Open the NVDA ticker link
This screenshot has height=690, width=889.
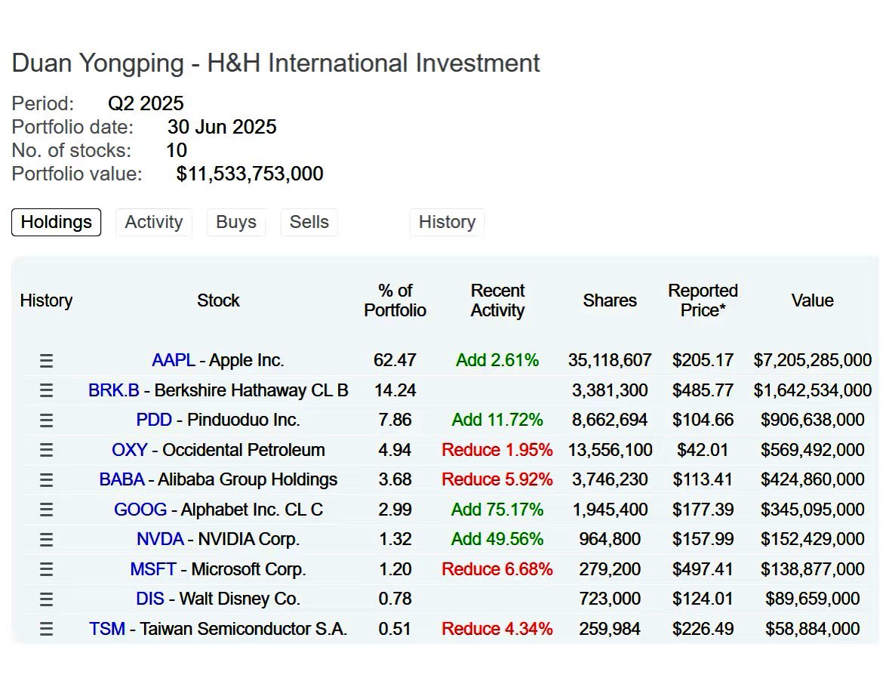click(x=160, y=538)
